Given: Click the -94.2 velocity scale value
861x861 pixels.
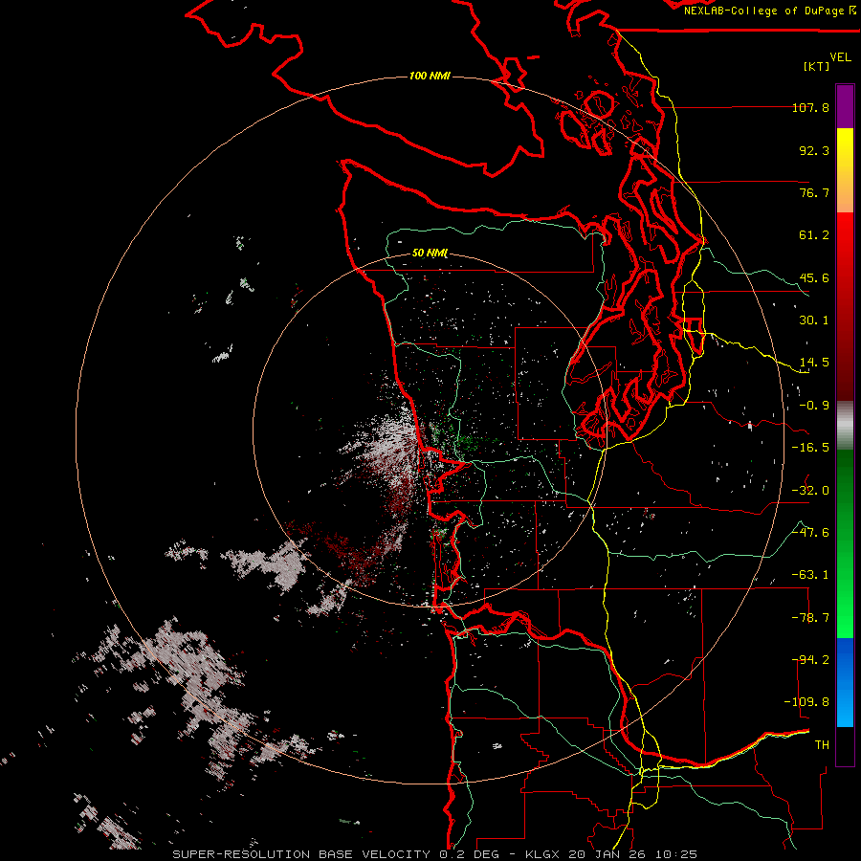Looking at the screenshot, I should pos(810,660).
